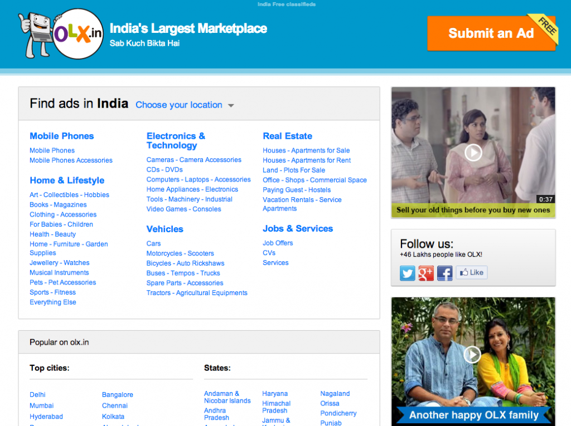Open Electronics & Technology category heading

click(176, 141)
